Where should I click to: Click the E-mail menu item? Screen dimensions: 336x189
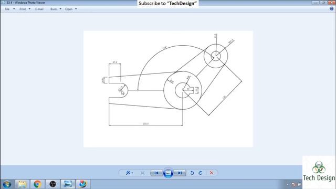39,9
